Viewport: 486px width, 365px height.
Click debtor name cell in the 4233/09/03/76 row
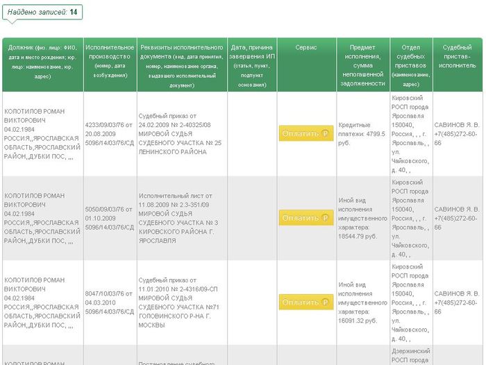43,134
